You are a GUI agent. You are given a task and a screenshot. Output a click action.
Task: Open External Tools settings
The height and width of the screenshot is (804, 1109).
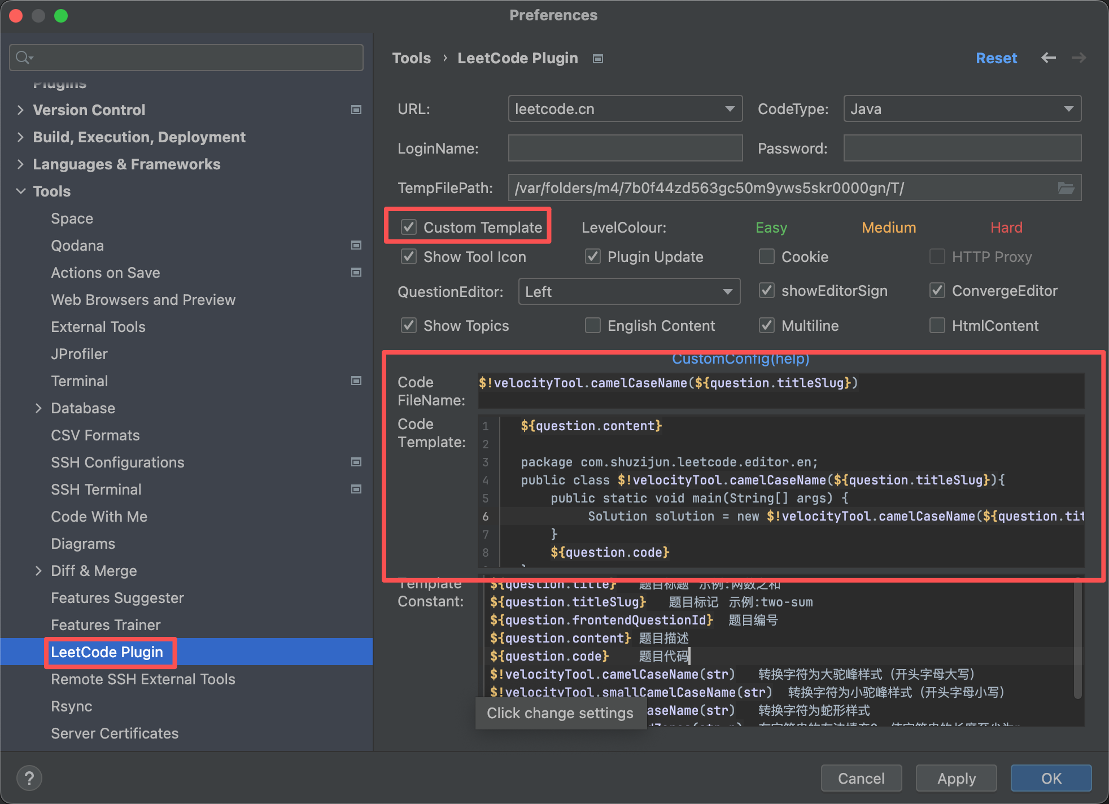pyautogui.click(x=98, y=327)
